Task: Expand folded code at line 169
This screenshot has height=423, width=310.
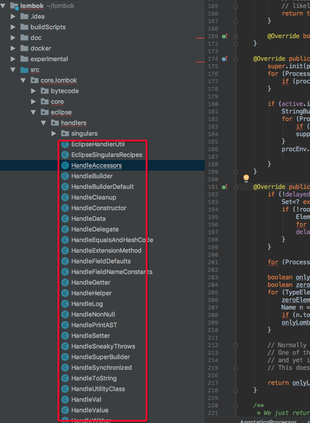Action: point(236,36)
